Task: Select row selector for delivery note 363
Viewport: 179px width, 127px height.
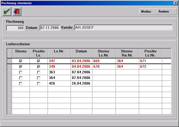Action: 9,72
